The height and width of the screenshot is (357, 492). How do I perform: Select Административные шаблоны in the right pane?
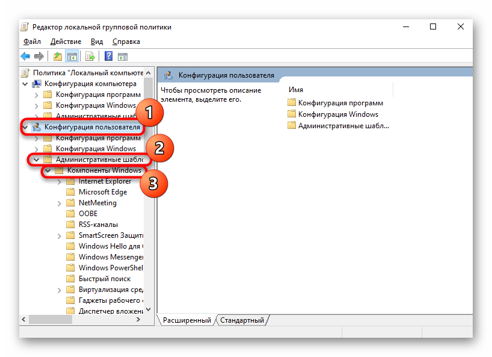pyautogui.click(x=343, y=126)
